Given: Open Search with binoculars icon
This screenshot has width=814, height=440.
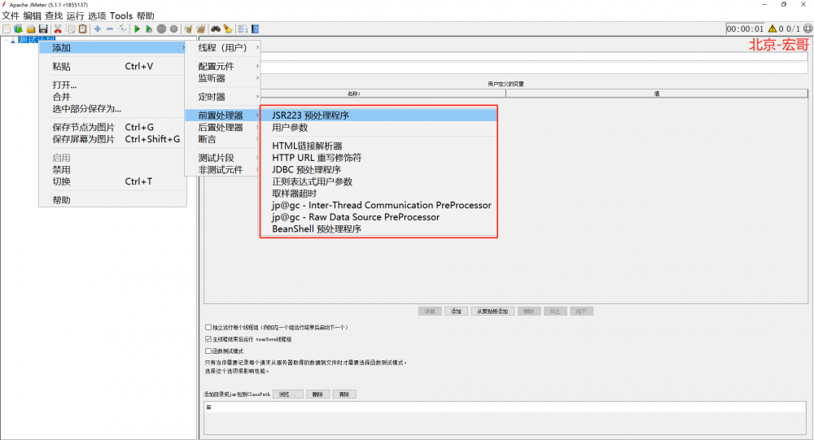Looking at the screenshot, I should tap(216, 29).
